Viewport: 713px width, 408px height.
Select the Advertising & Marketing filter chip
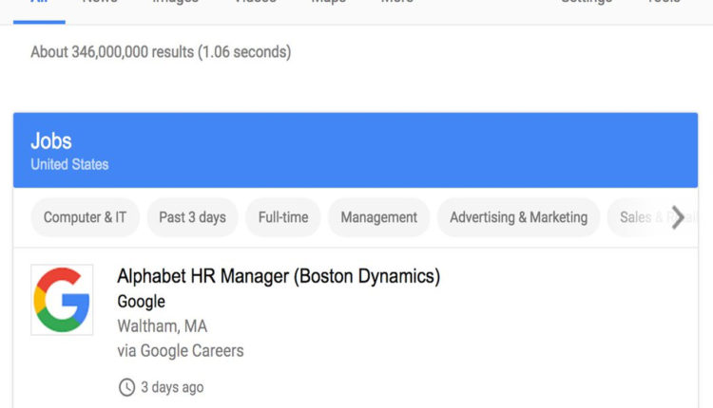tap(519, 217)
